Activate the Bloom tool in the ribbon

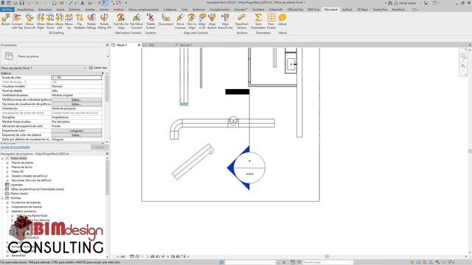(x=6, y=21)
